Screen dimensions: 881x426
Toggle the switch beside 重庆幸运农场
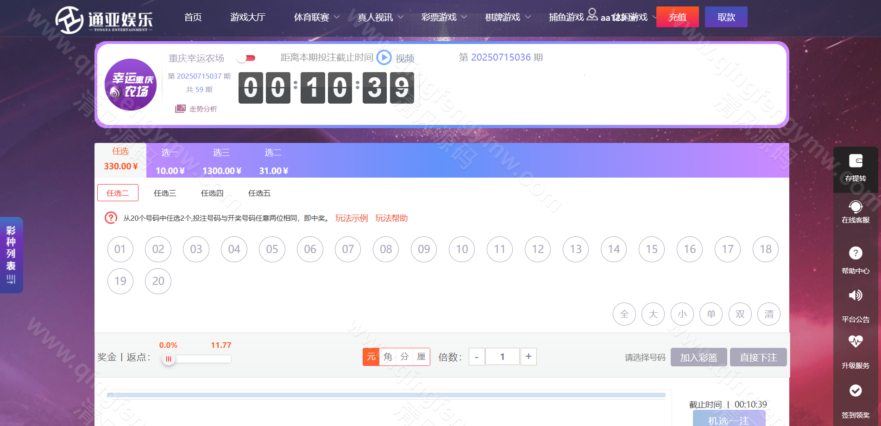[246, 58]
